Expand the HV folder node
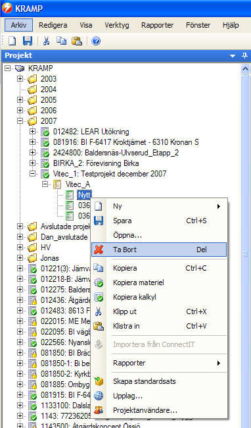This screenshot has height=428, width=251. [x=20, y=248]
